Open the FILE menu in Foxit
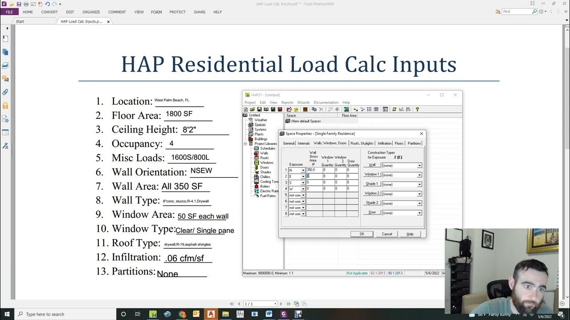 click(x=9, y=12)
